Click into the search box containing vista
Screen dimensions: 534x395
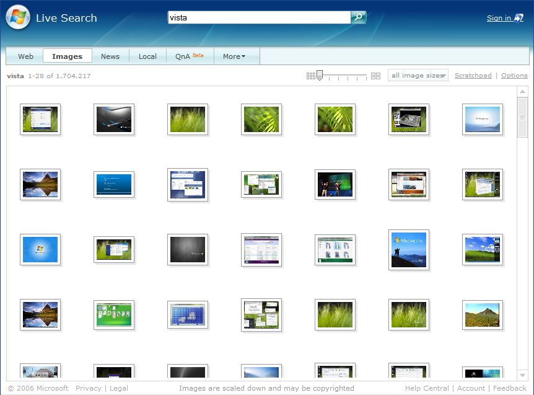pyautogui.click(x=259, y=17)
